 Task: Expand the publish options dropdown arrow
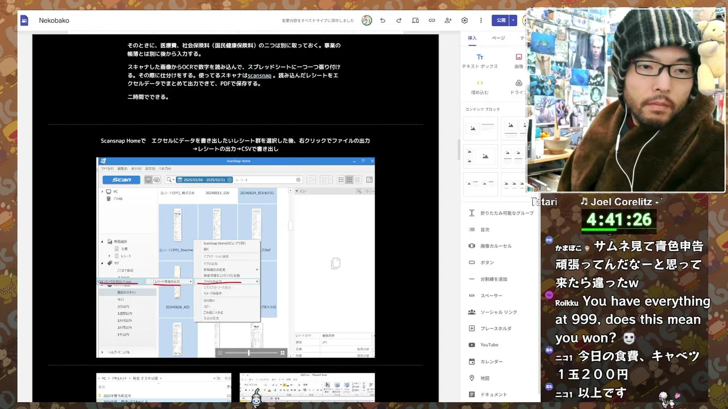[x=513, y=20]
